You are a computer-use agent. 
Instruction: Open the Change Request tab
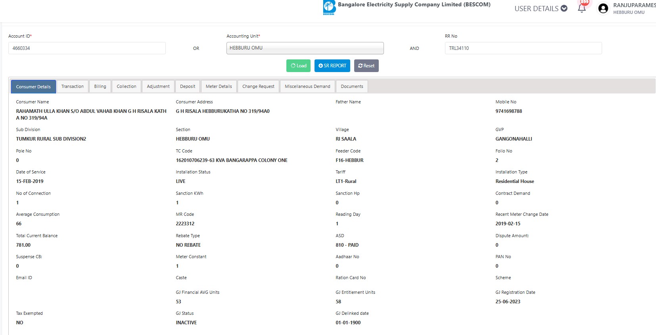coord(258,86)
